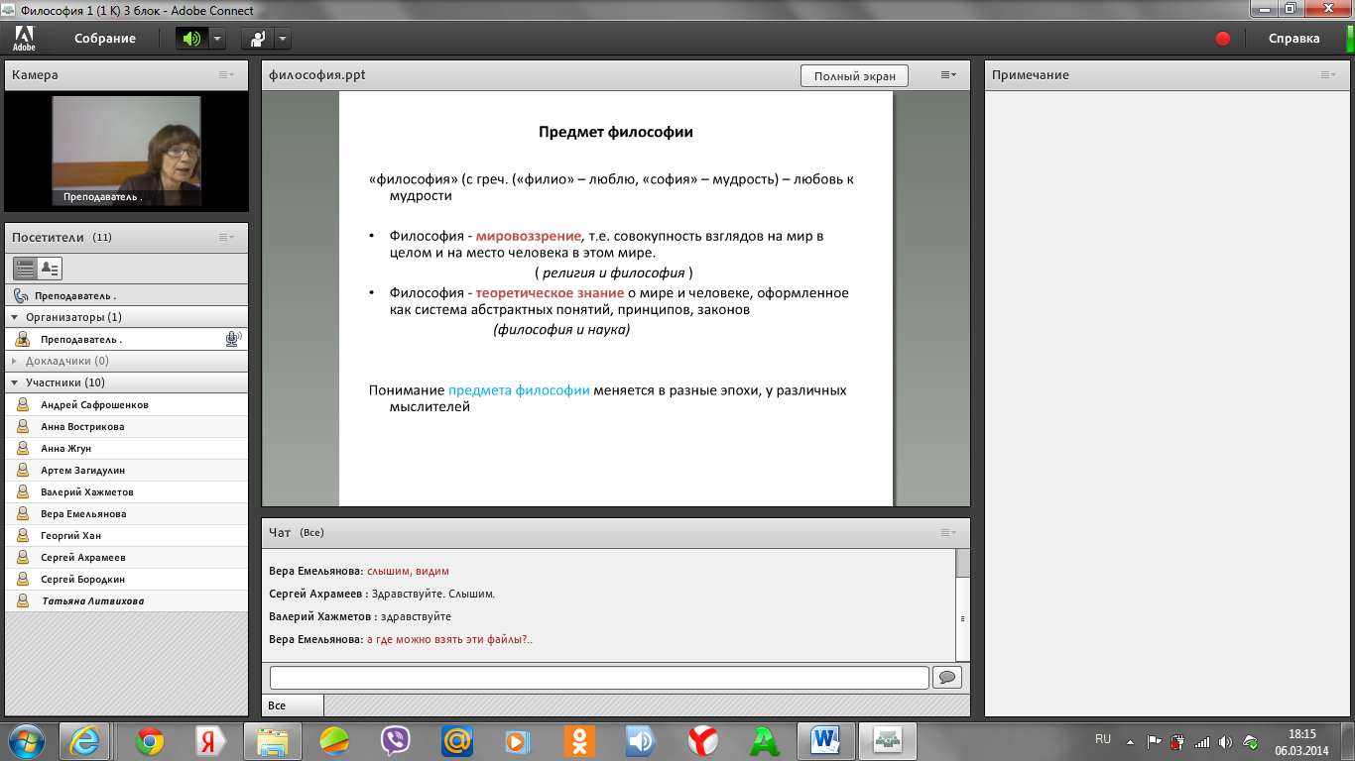Click the raise hand status icon
Screen dimensions: 1355x761
pyautogui.click(x=258, y=39)
